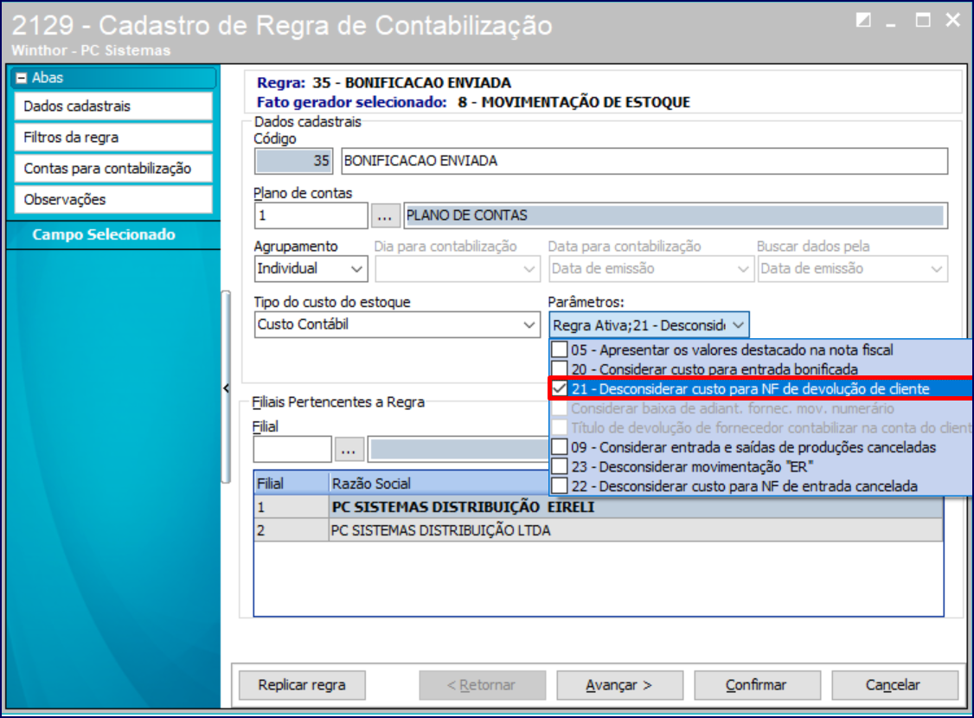
Task: Select row PC SISTEMAS DISTRIBUIÇÃO EIRELI
Action: [x=599, y=507]
